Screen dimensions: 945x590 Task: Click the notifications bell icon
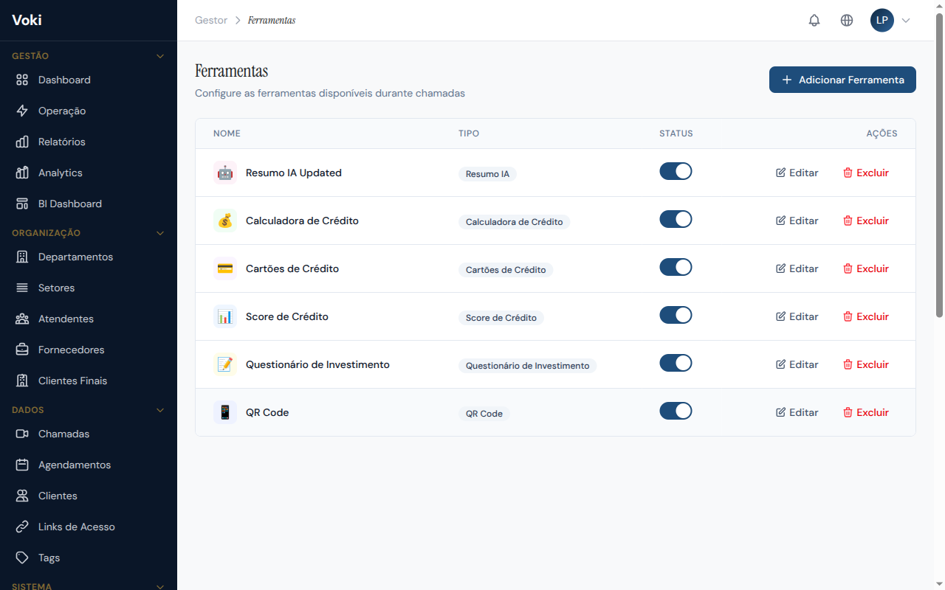click(x=814, y=20)
